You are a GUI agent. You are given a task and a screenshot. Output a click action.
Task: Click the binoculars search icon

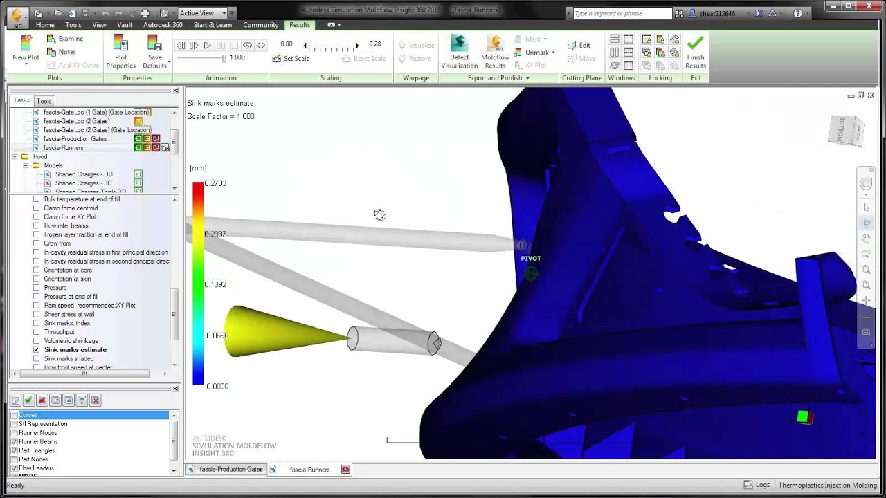pos(679,13)
